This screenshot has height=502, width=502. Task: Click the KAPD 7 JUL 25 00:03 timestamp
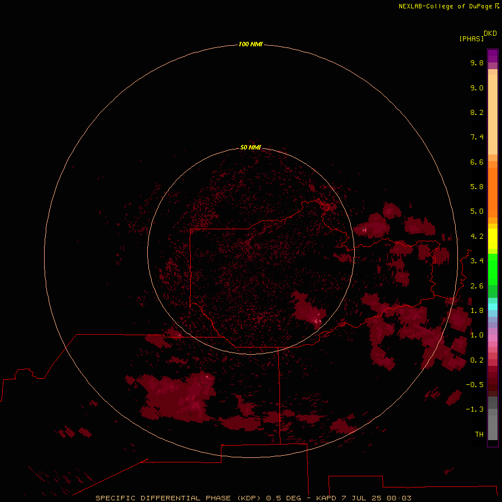364,498
